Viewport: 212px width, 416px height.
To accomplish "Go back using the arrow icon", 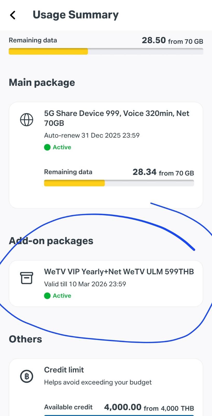I will pyautogui.click(x=13, y=15).
